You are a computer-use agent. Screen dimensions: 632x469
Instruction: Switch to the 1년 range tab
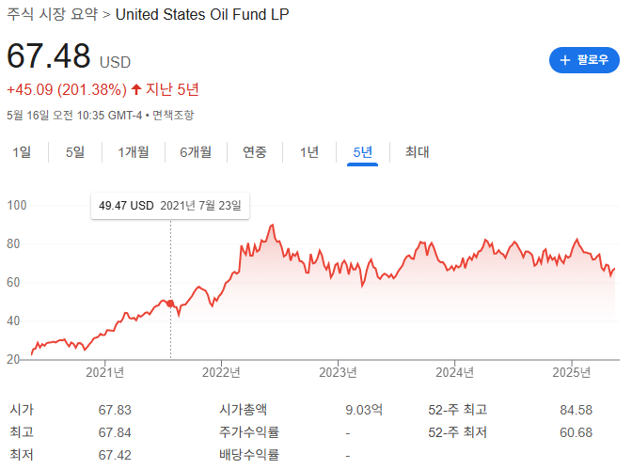309,152
